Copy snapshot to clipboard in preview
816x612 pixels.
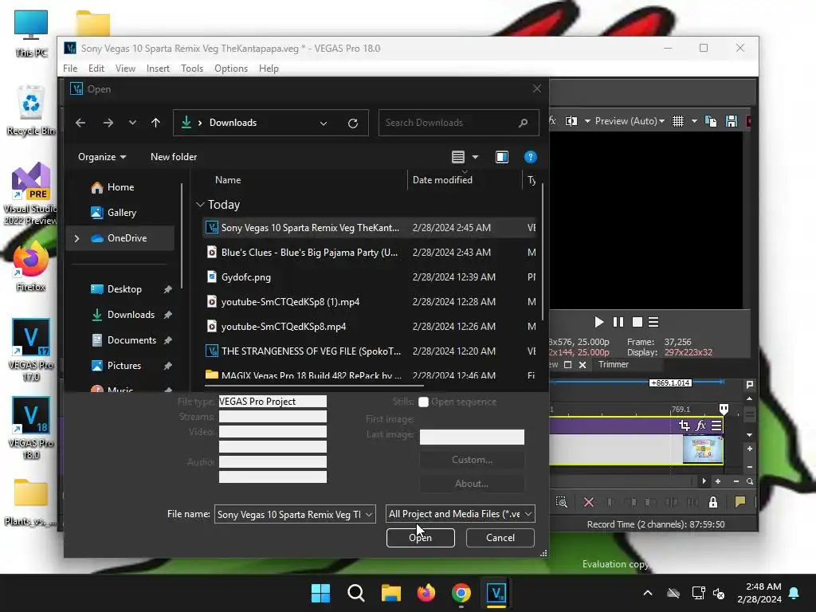pyautogui.click(x=710, y=121)
